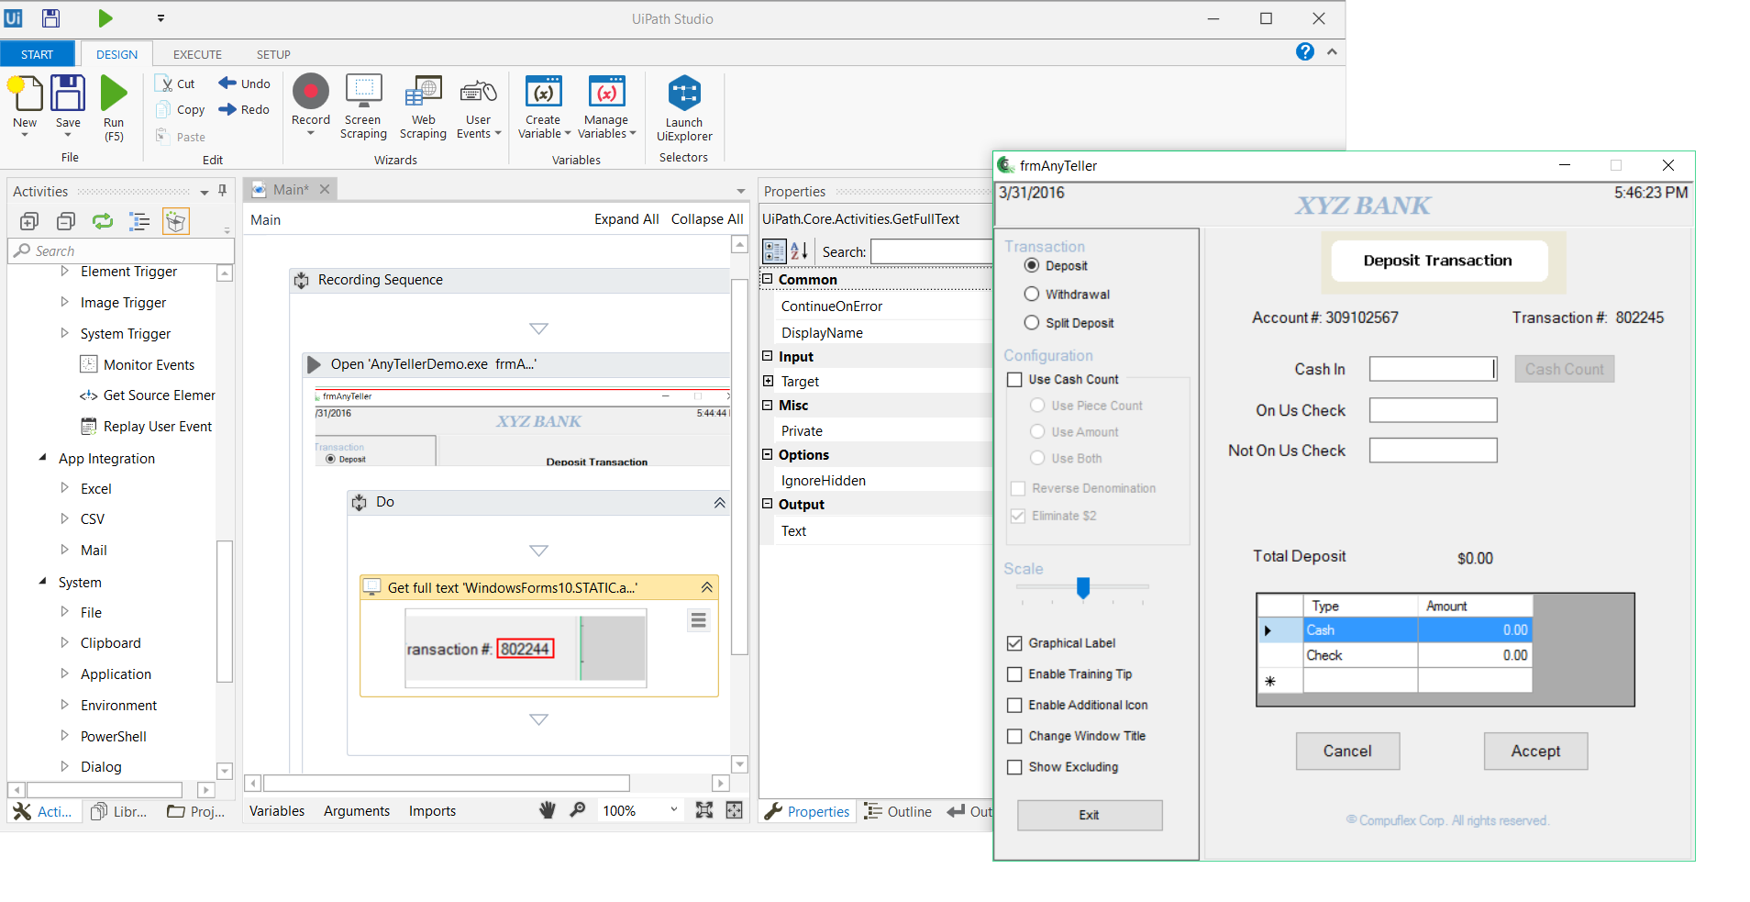Click the Scale slider thumb
This screenshot has width=1750, height=902.
[x=1083, y=587]
